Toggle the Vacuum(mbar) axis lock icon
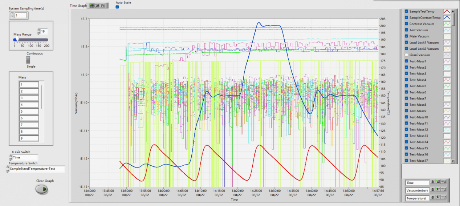Viewport: 460px width, 206px height. tap(433, 190)
